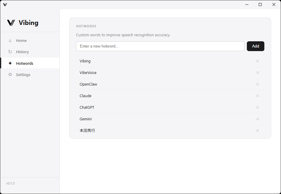Navigate to the Home page
This screenshot has width=281, height=194.
pyautogui.click(x=21, y=40)
